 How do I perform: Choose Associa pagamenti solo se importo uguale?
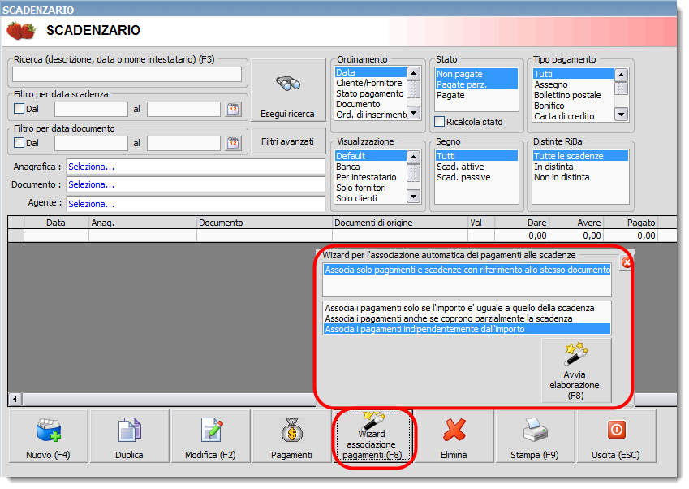[467, 308]
